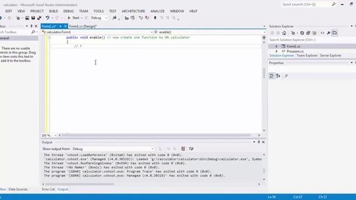Click the Refresh icon in Solution Explorer
This screenshot has height=200, width=356.
click(302, 33)
